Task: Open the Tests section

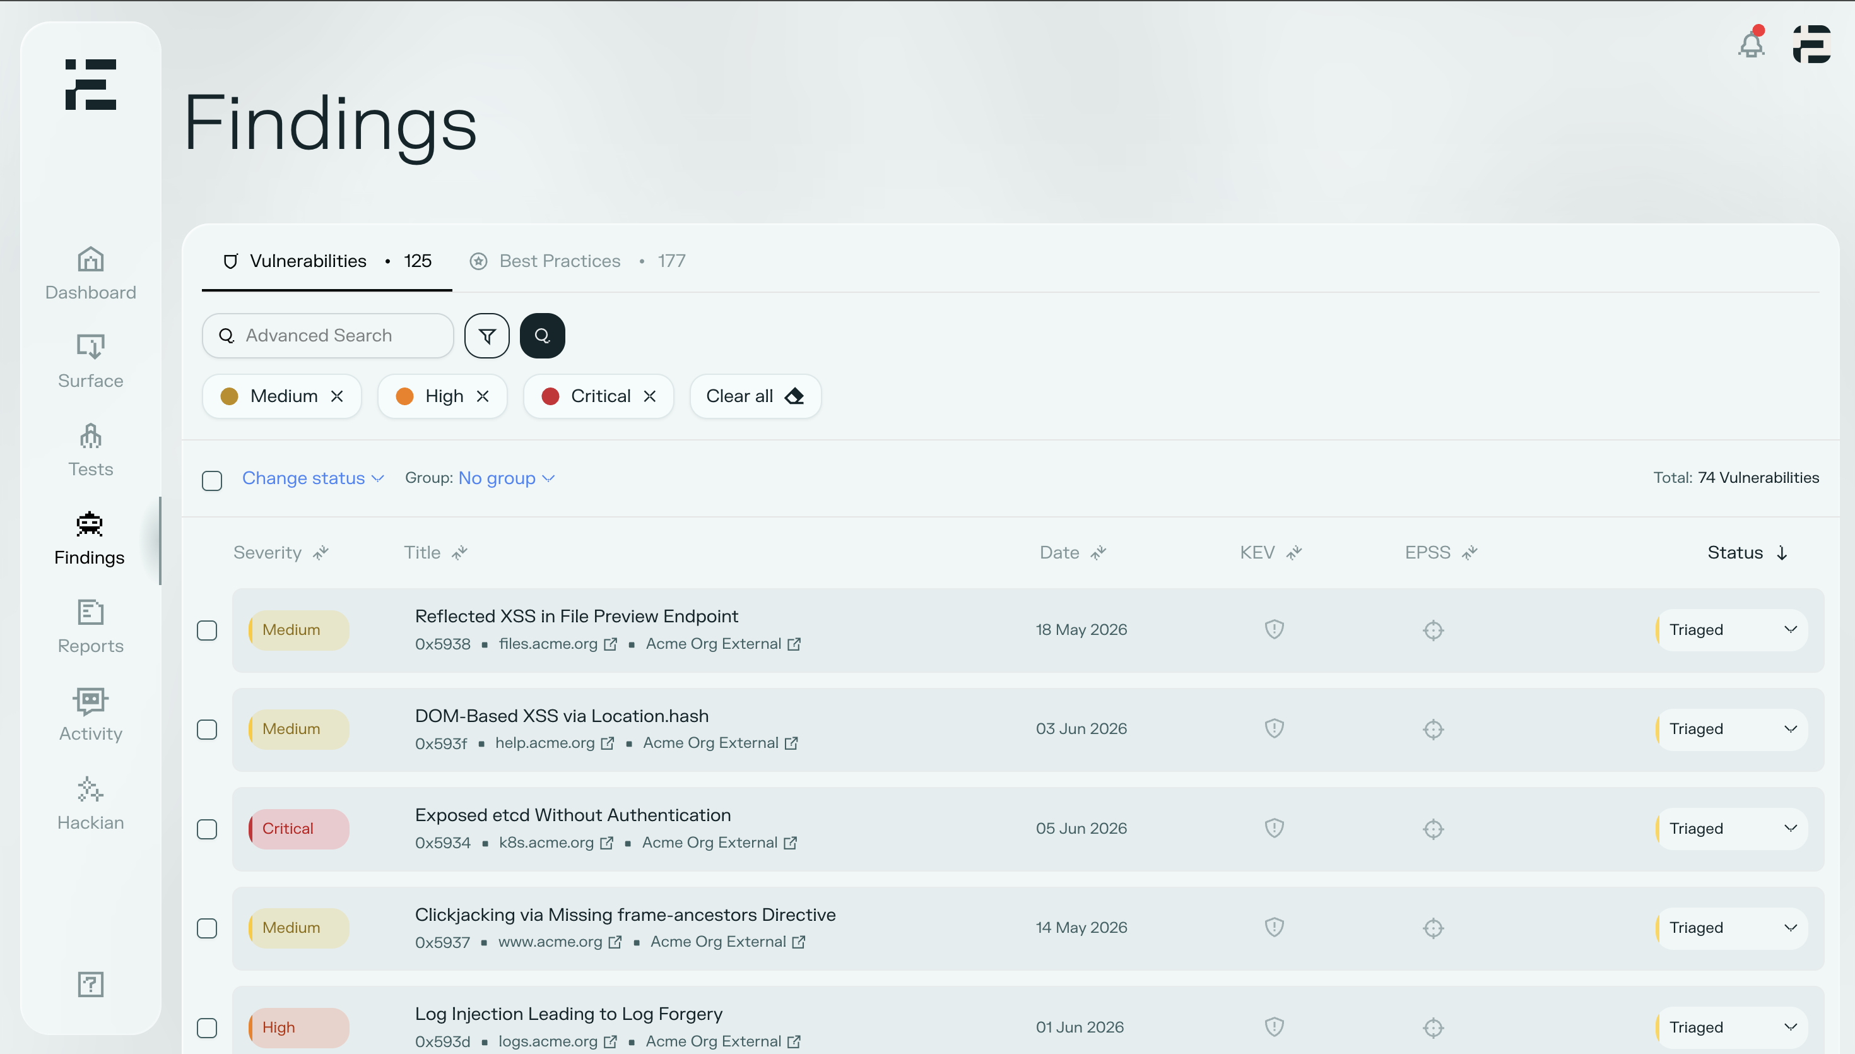Action: 90,449
